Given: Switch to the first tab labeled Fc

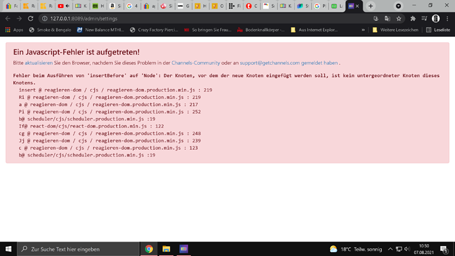Looking at the screenshot, I should click(x=12, y=6).
